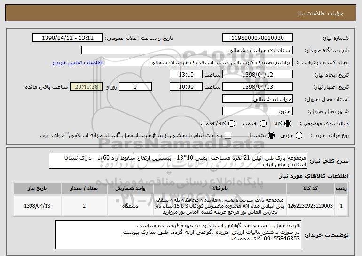The width and height of the screenshot is (362, 256).
Task: Select the جزیی purchase type radio
Action: tap(299, 135)
